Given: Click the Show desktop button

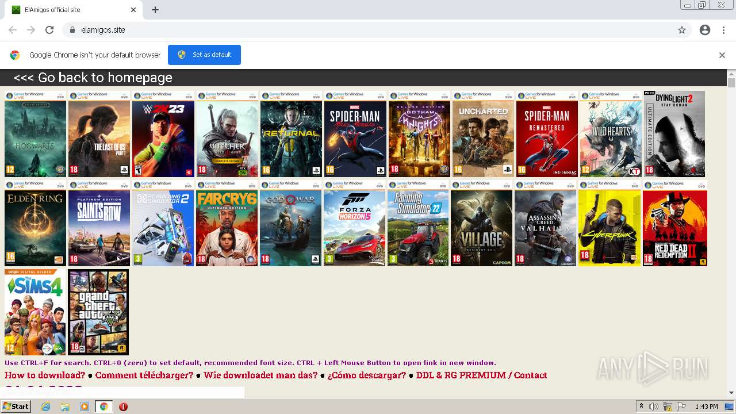Looking at the screenshot, I should [x=730, y=407].
